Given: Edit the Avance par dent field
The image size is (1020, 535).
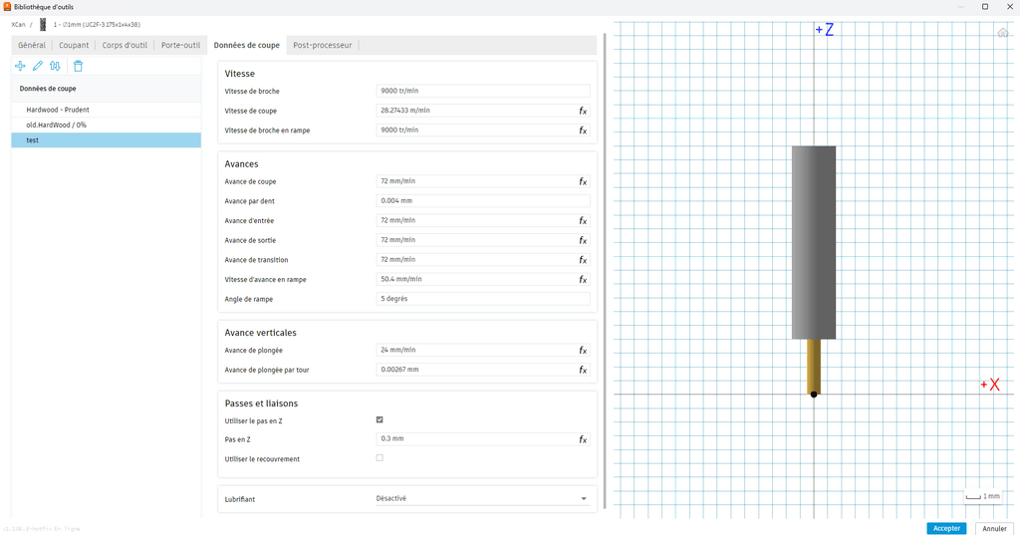Looking at the screenshot, I should 483,201.
